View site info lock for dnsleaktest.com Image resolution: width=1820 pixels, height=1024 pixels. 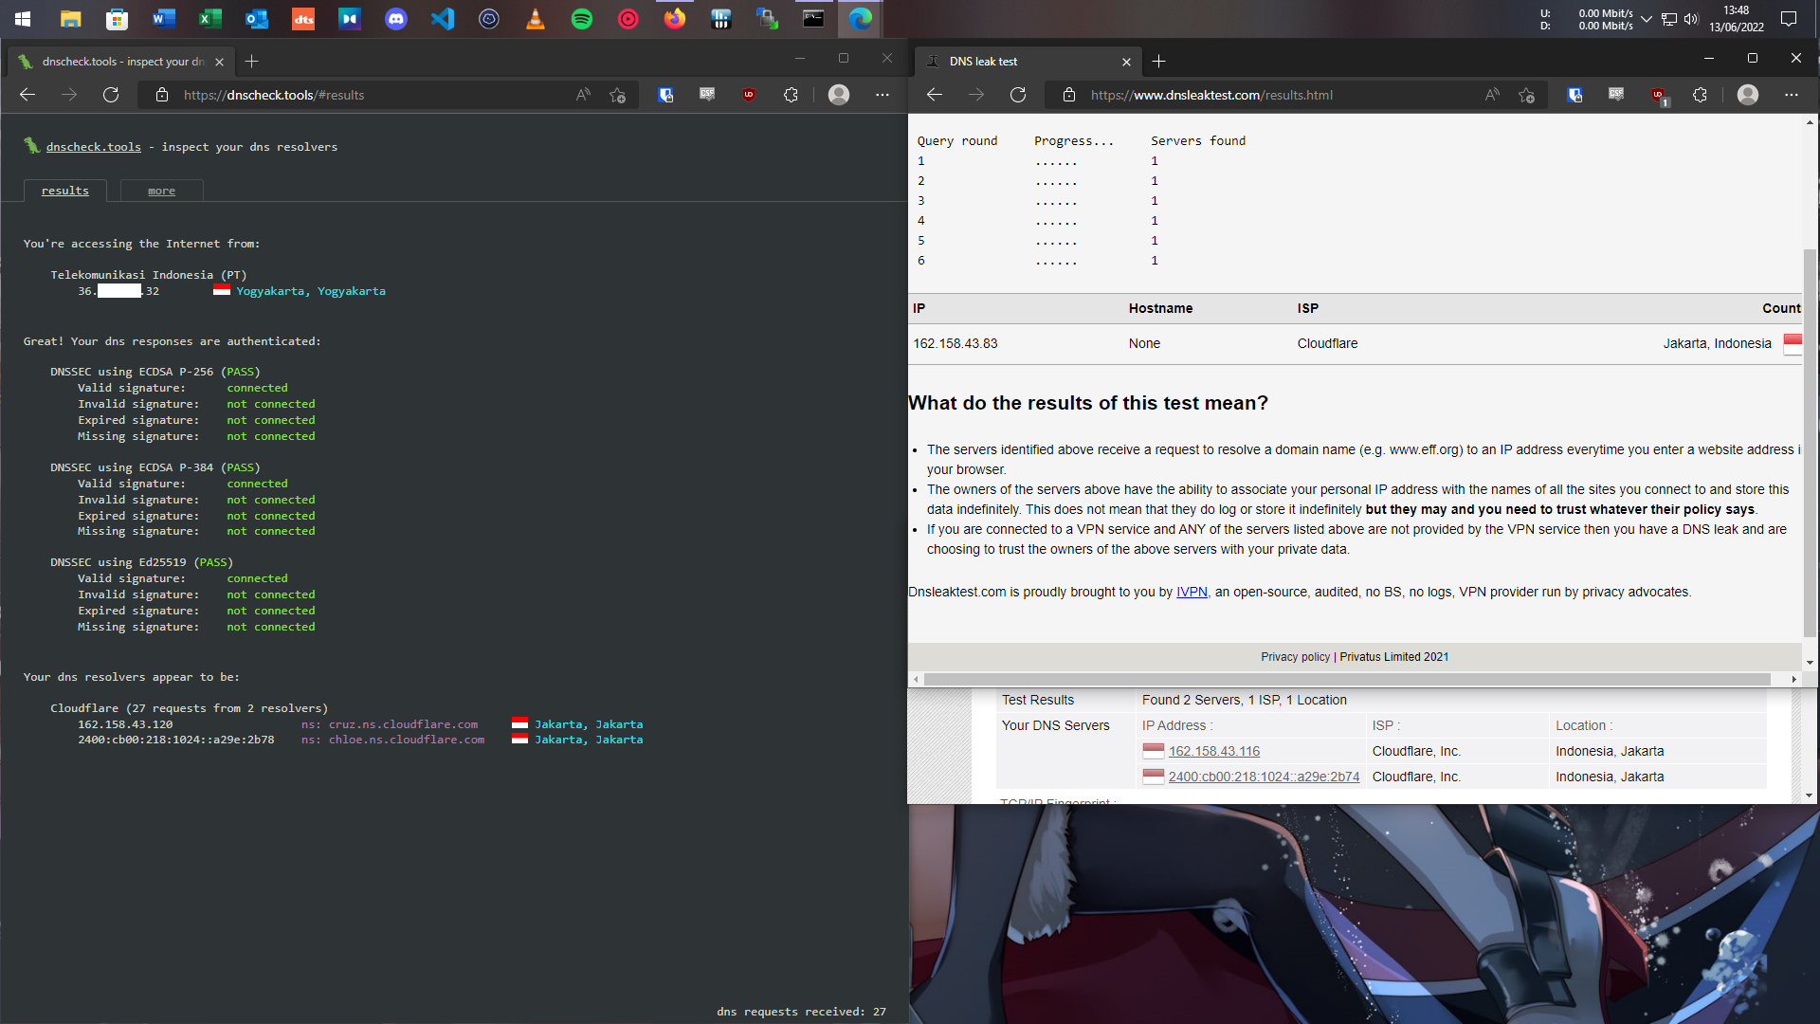tap(1069, 95)
